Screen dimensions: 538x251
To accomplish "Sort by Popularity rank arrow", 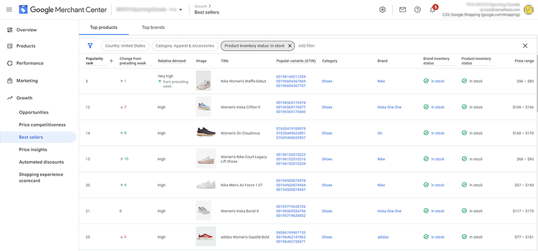I will click(111, 61).
